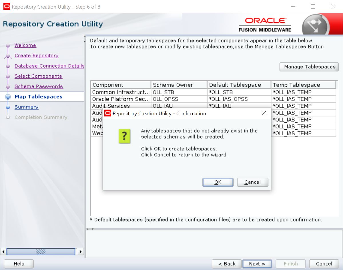
Task: Click the Oracle icon in Confirmation title bar
Action: (108, 113)
